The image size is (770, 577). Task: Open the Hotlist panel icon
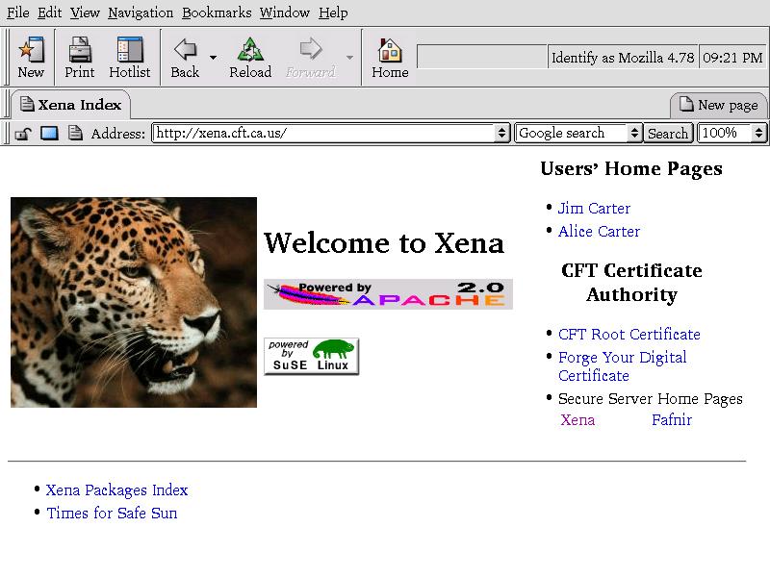[129, 57]
